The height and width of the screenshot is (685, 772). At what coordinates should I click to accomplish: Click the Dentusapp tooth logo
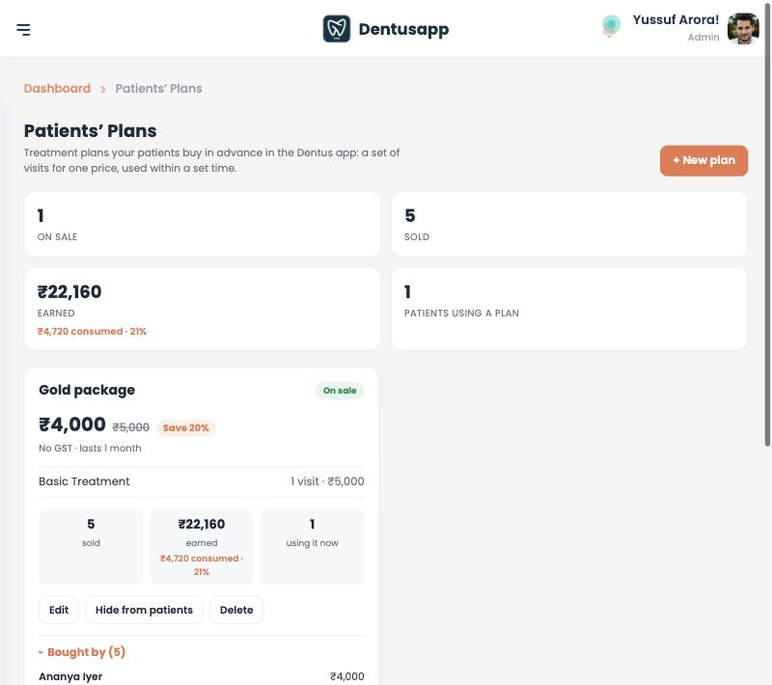coord(336,29)
